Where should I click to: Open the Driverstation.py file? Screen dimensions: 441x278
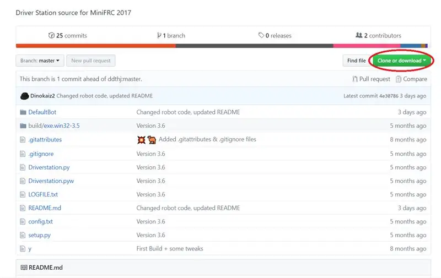click(49, 167)
